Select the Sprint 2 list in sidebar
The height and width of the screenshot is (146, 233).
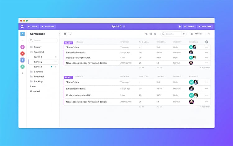point(43,62)
